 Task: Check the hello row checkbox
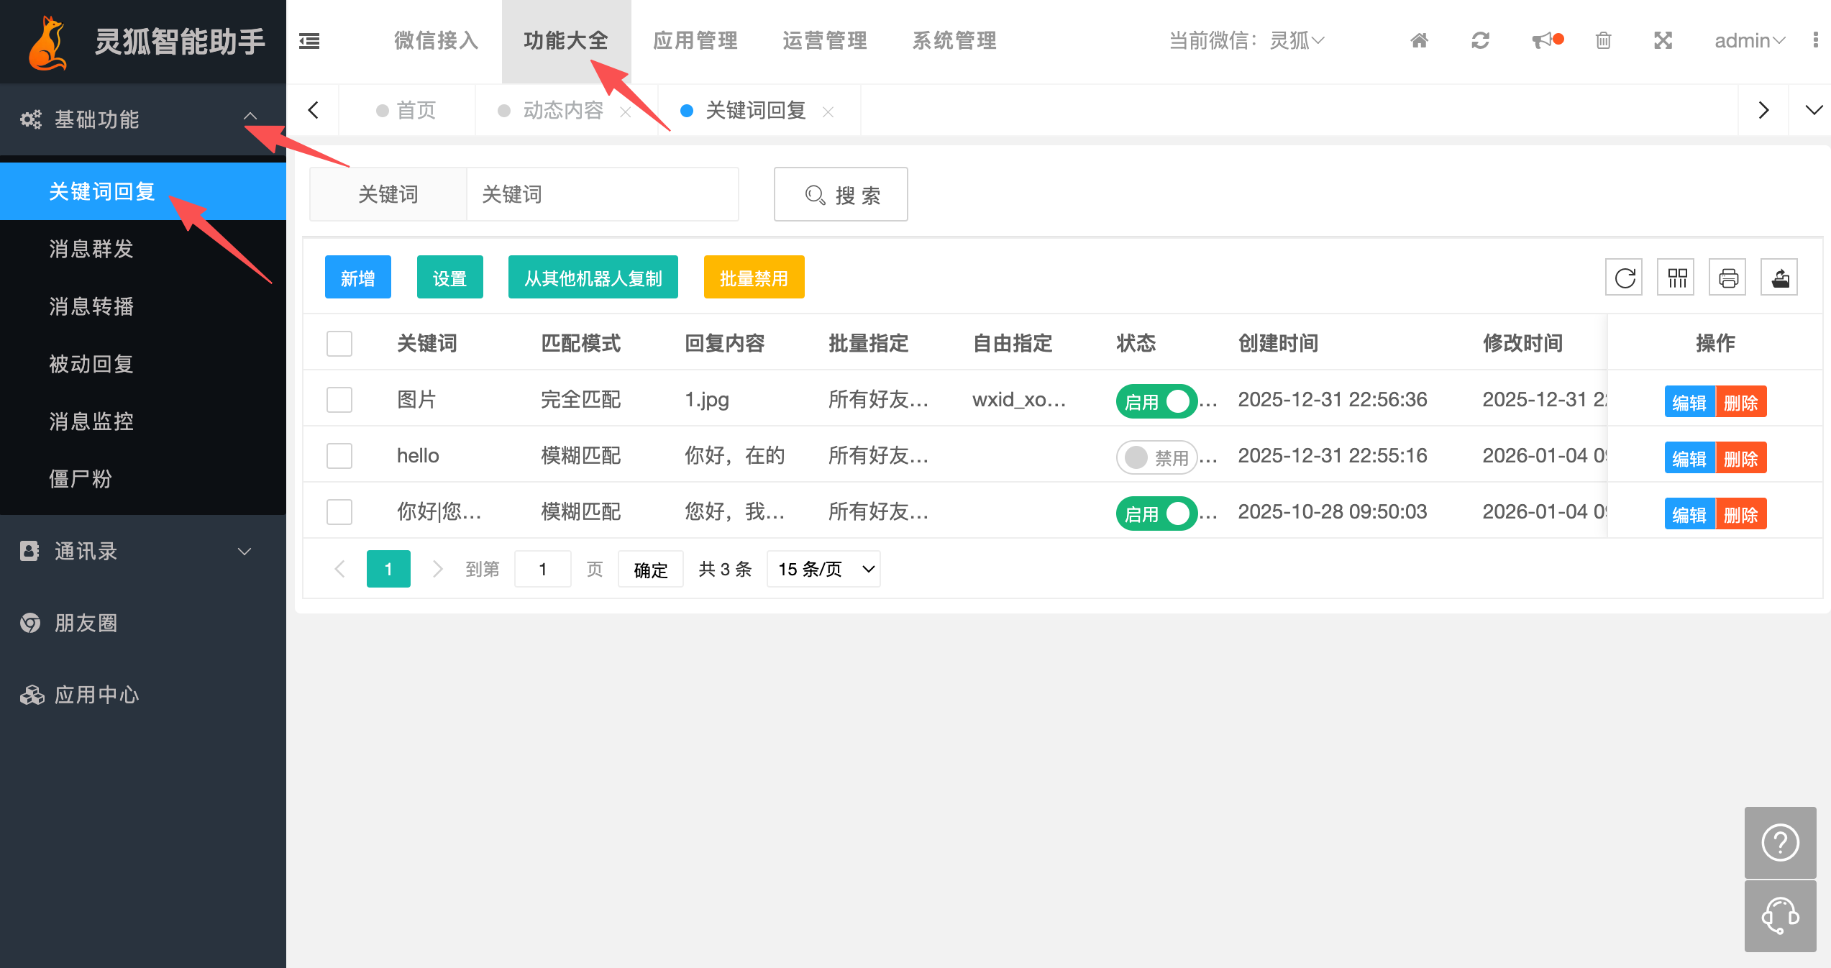pyautogui.click(x=339, y=456)
